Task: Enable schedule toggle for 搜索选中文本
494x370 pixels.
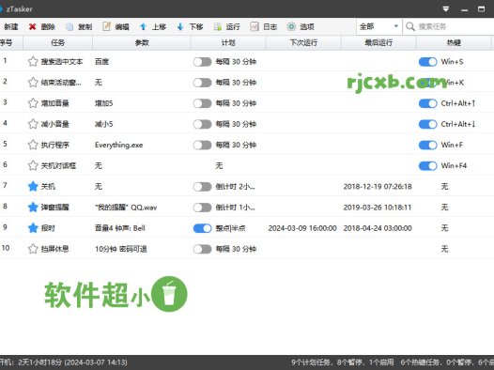Action: [202, 62]
